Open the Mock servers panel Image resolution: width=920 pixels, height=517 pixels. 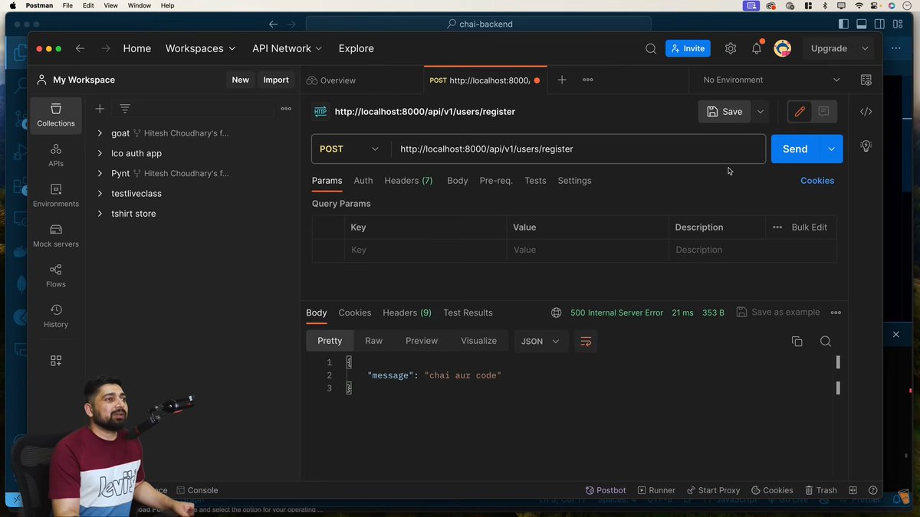pyautogui.click(x=55, y=236)
